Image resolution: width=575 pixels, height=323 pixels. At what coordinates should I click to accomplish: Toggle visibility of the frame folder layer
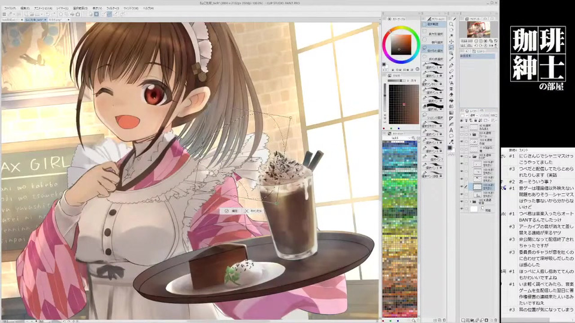[461, 135]
